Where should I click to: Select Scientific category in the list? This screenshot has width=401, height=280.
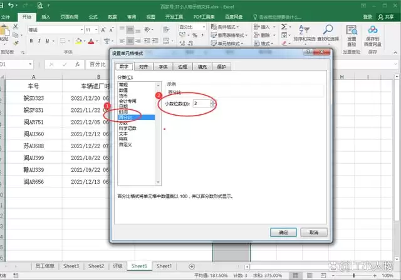(x=128, y=128)
